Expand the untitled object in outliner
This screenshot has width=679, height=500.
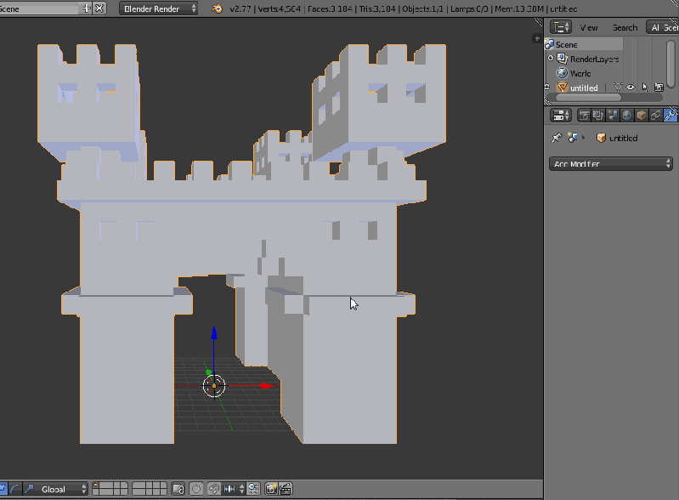click(x=547, y=87)
